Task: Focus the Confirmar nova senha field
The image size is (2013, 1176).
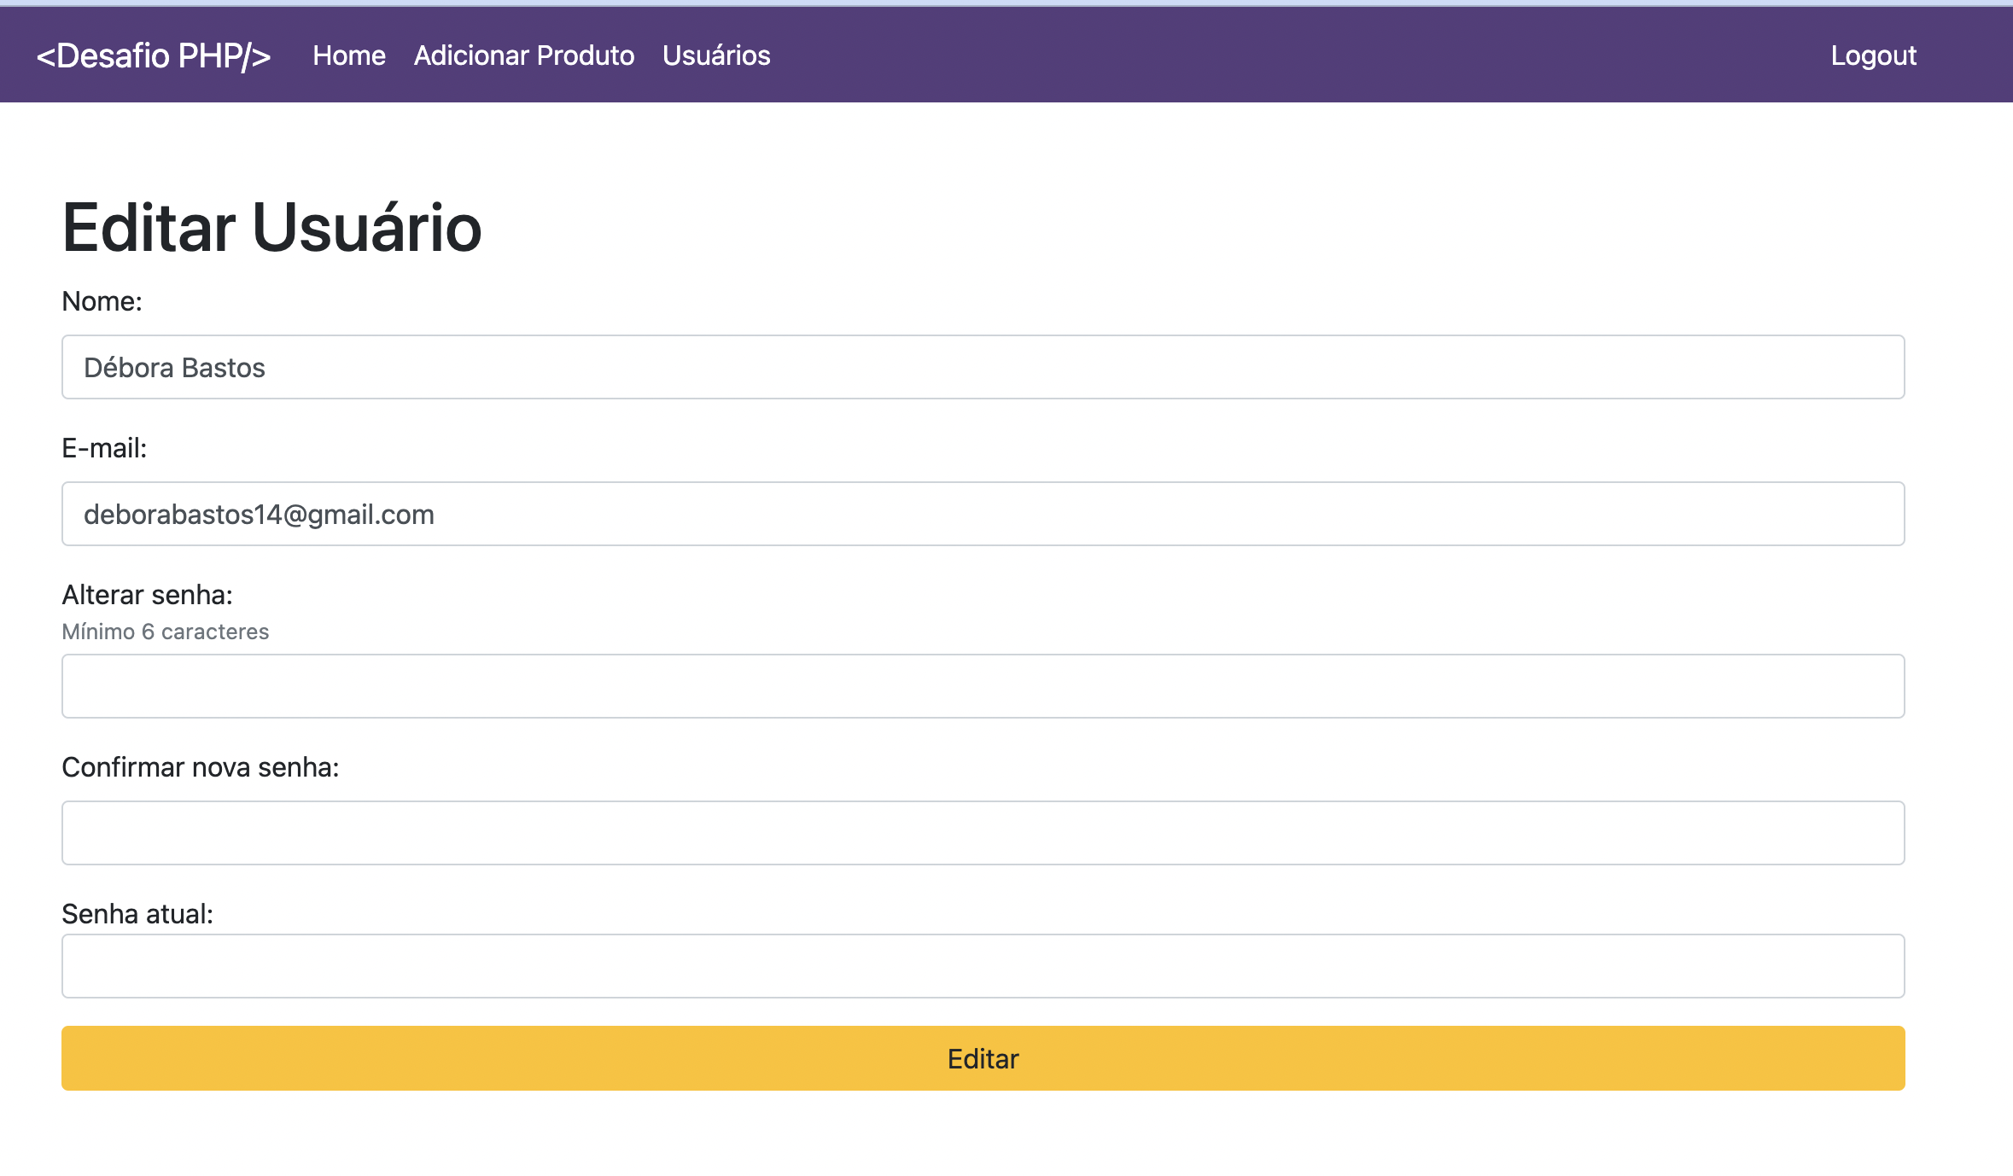Action: click(982, 833)
